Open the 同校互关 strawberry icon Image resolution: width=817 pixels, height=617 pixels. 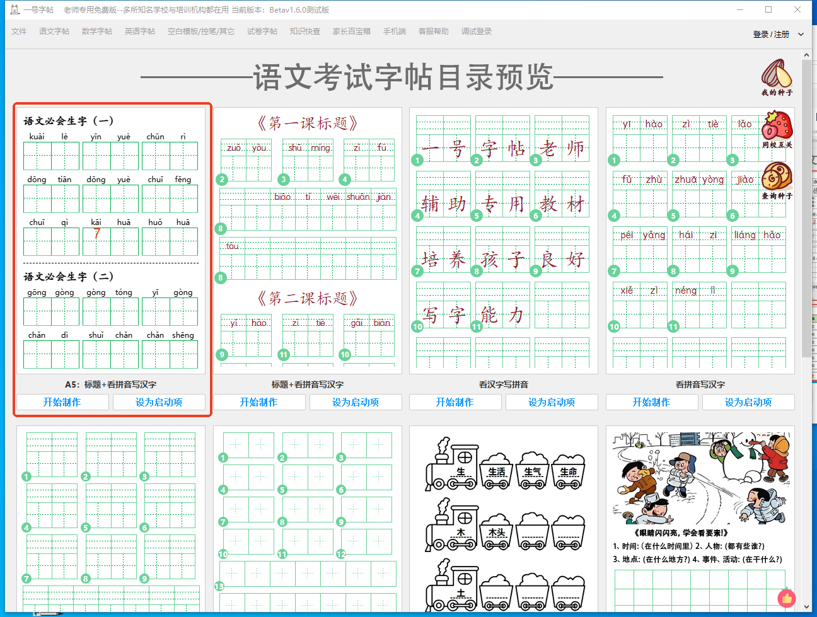[x=777, y=129]
